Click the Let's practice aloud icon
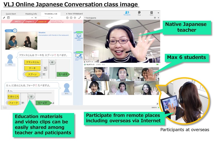Screen dimensions: 214x141 [78, 56]
